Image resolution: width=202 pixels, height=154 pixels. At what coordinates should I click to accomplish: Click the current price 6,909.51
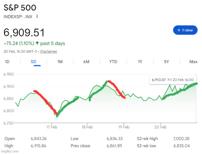tap(24, 33)
